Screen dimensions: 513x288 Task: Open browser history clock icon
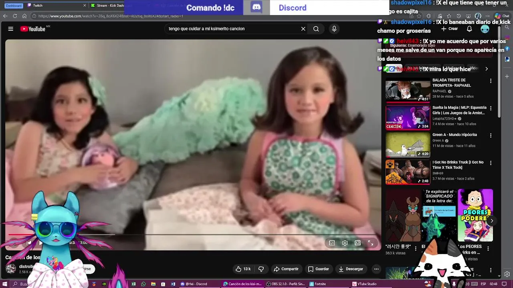(459, 16)
